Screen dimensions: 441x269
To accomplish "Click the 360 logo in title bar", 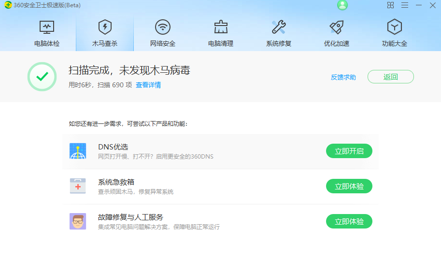I will [x=8, y=5].
